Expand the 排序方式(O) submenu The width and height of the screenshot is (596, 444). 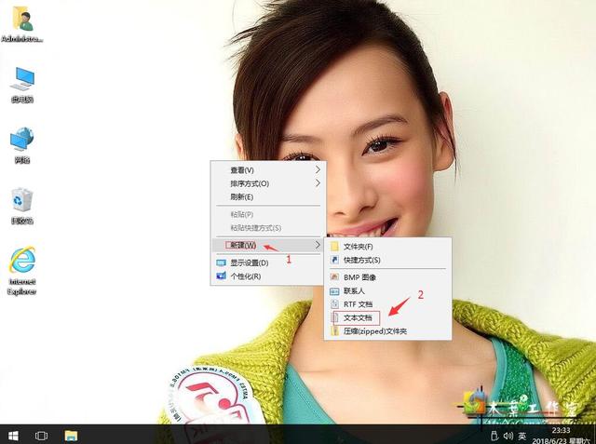coord(268,183)
